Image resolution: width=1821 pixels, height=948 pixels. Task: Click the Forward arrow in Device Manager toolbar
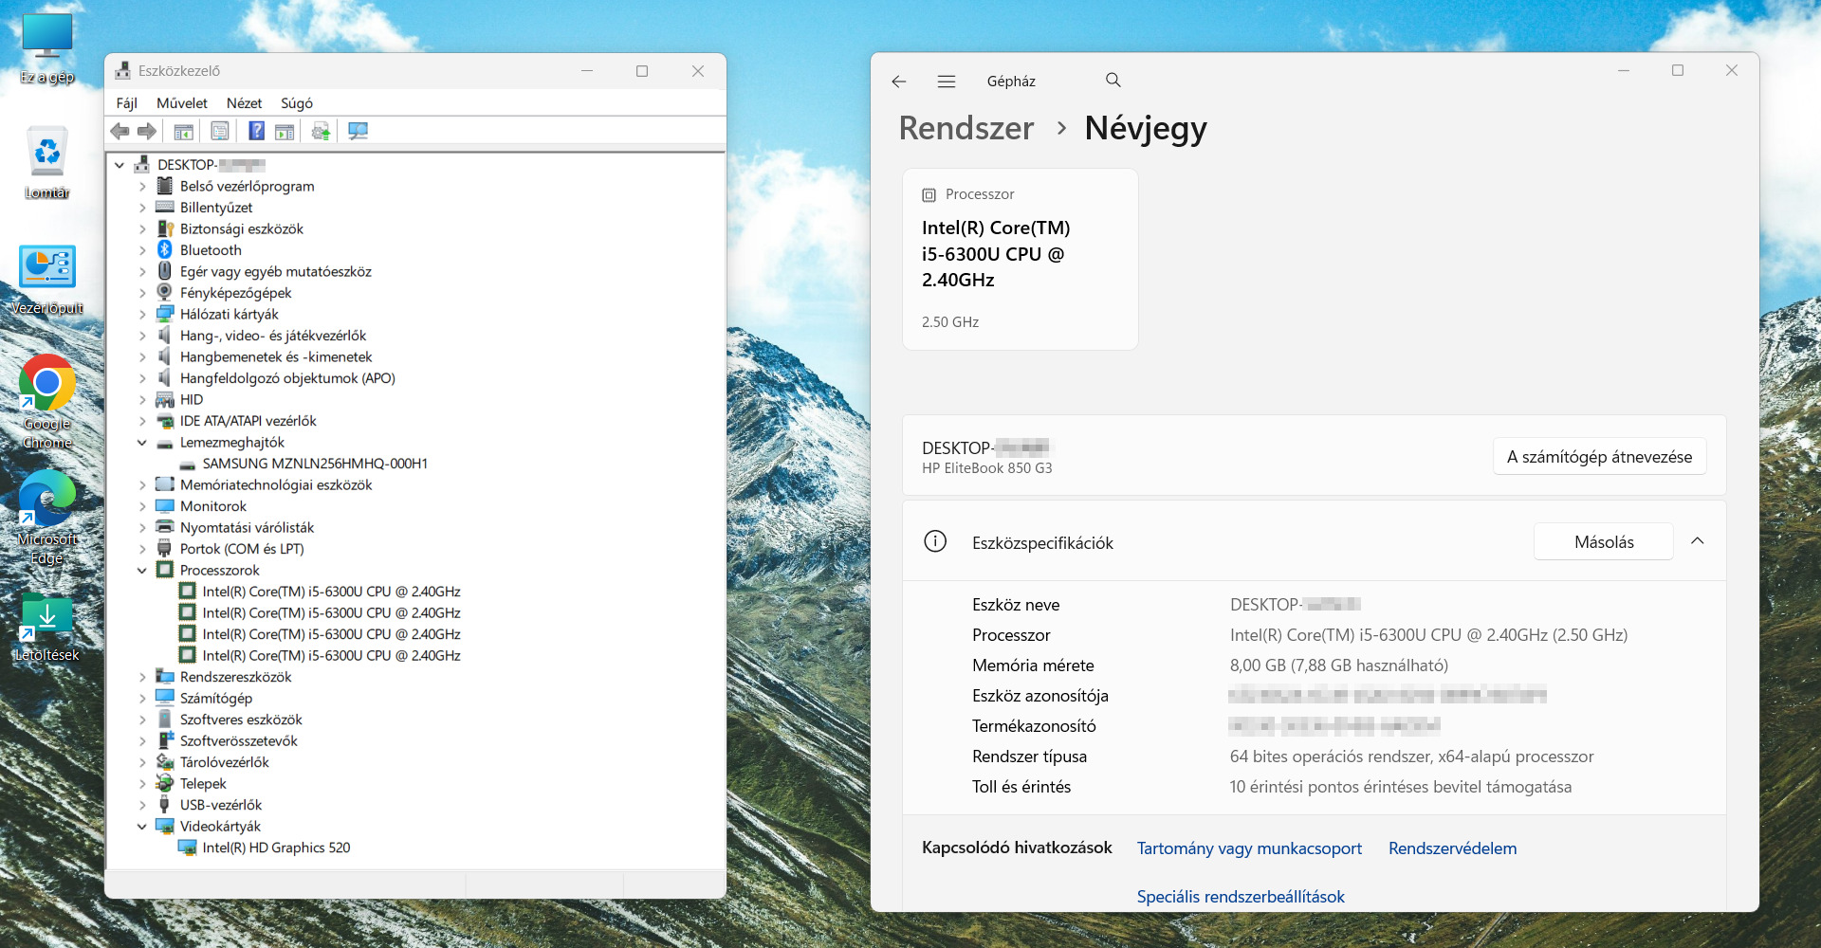coord(147,132)
